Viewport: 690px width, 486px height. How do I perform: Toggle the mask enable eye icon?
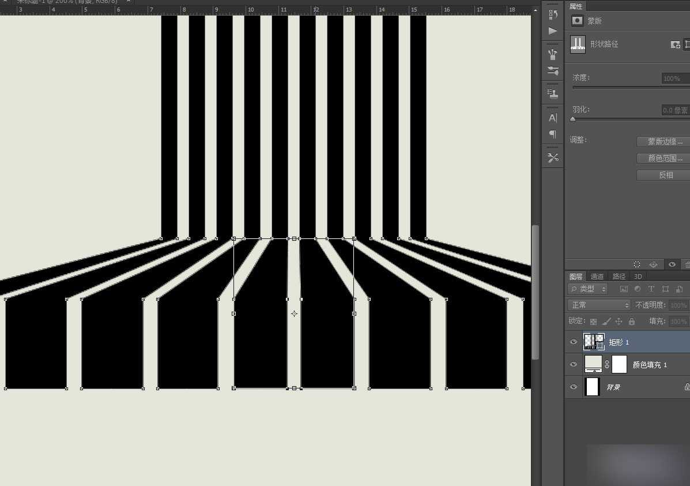(x=672, y=264)
